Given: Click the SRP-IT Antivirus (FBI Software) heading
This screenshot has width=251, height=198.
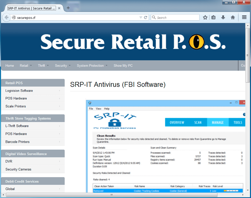Looking at the screenshot, I should pyautogui.click(x=118, y=84).
